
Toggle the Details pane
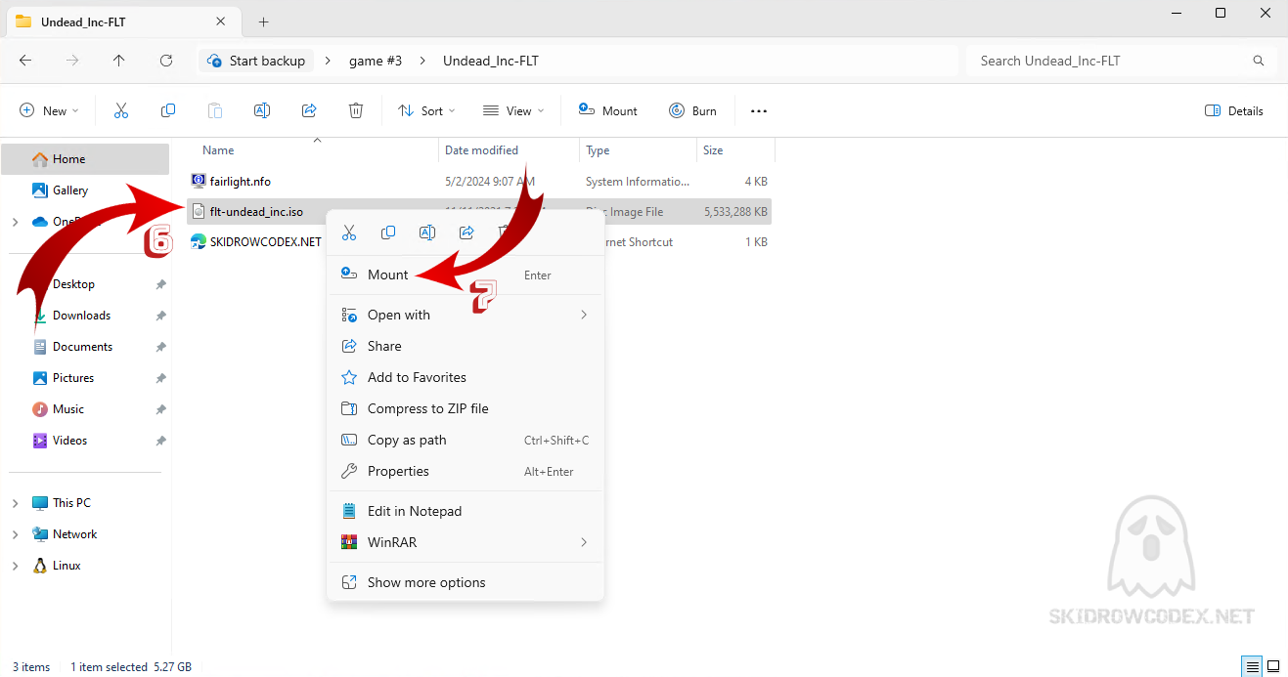1234,111
